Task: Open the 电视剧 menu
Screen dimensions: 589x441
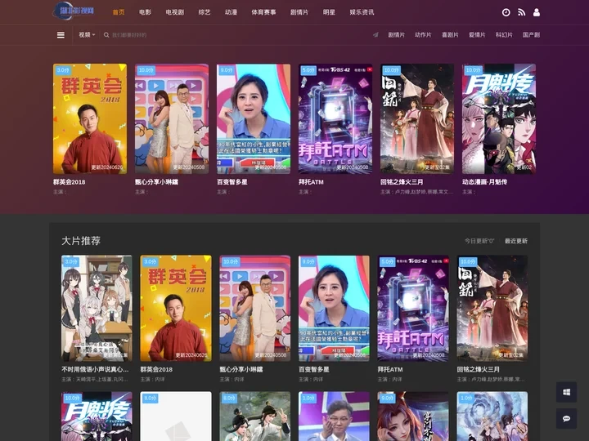Action: pos(175,12)
